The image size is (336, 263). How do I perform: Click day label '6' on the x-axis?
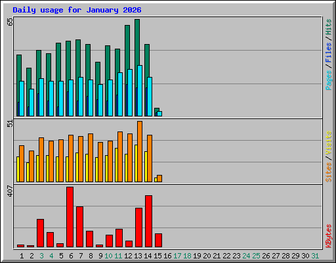(x=71, y=256)
